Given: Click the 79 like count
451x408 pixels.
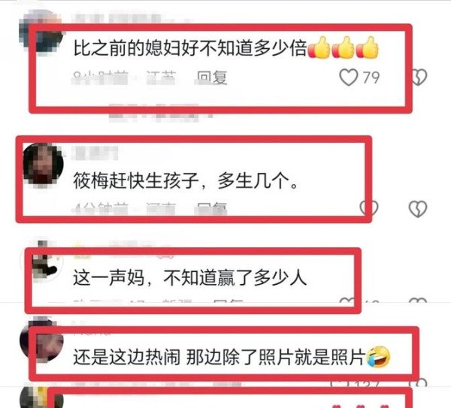Looking at the screenshot, I should point(371,77).
